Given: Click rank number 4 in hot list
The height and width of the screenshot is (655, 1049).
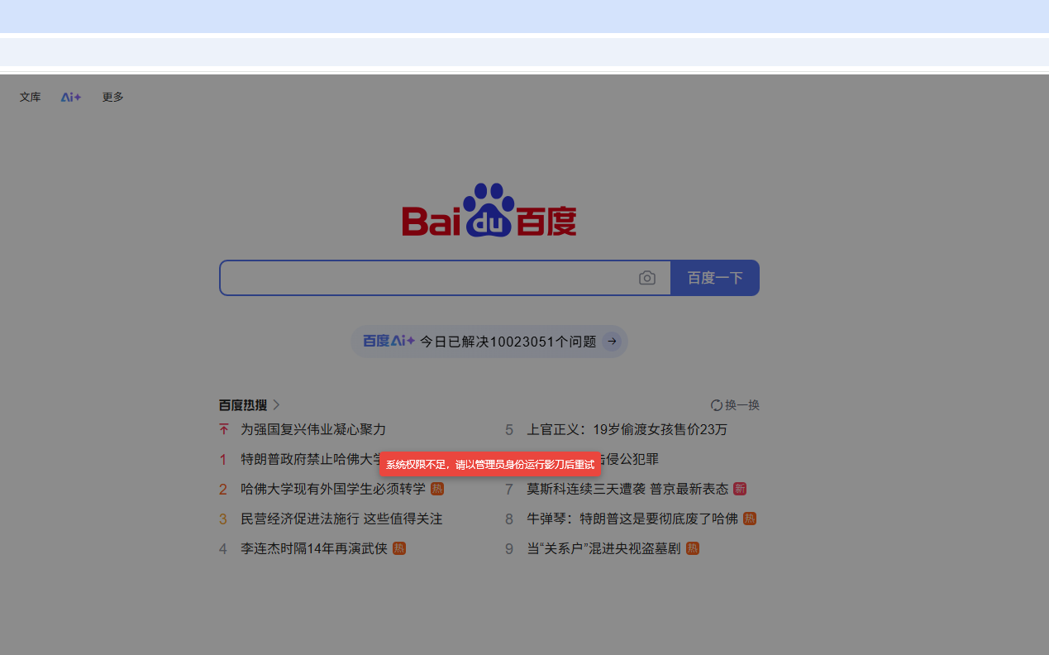Looking at the screenshot, I should [223, 548].
